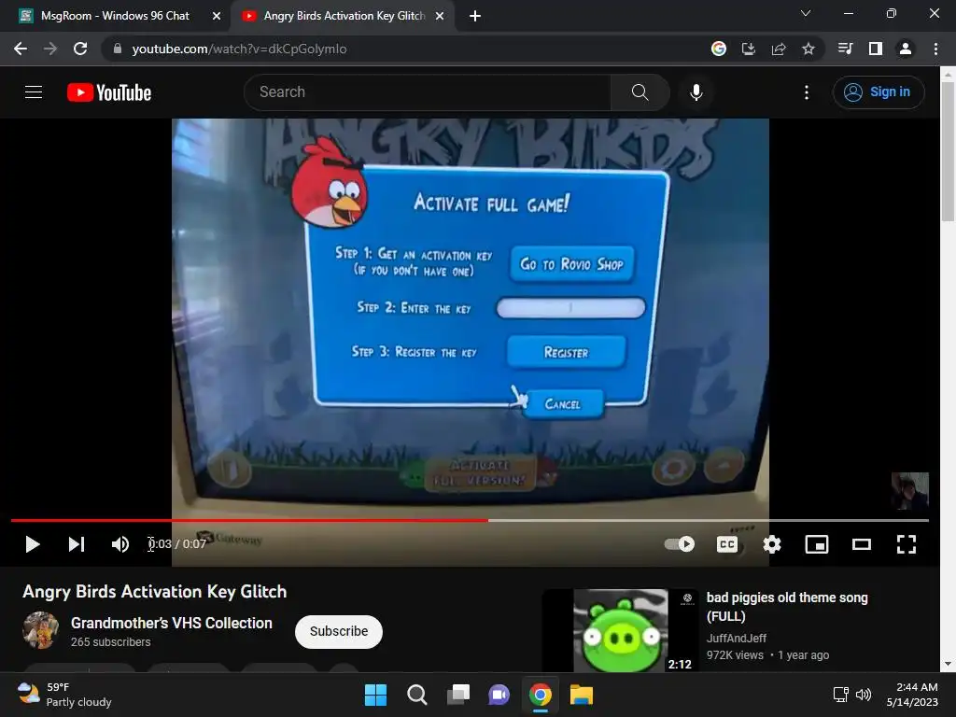Open YouTube settings three-dot menu
Screen dimensions: 956x717
click(x=807, y=92)
